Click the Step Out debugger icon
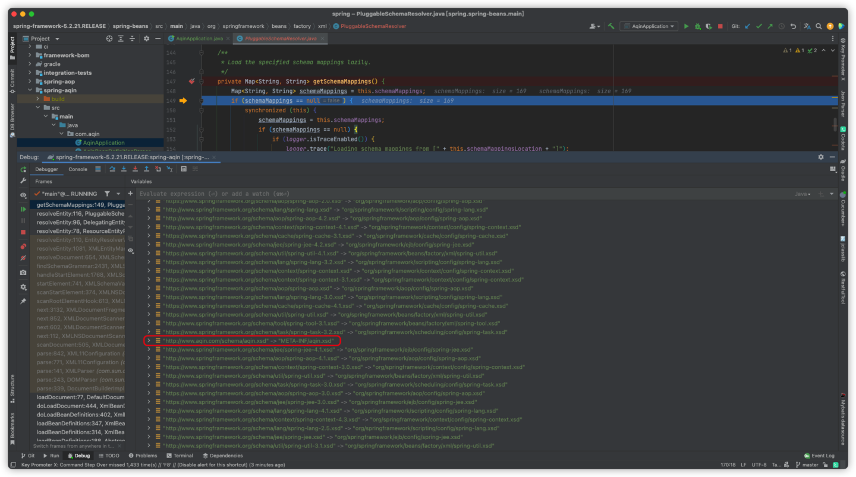 pyautogui.click(x=146, y=169)
